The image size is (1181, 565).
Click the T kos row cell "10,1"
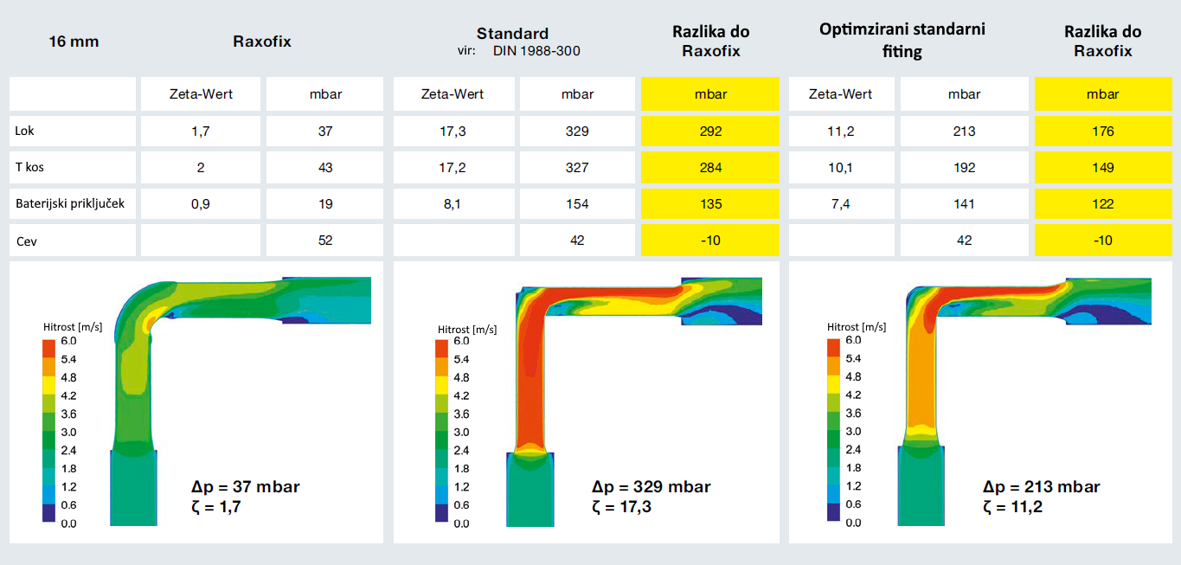click(x=841, y=168)
